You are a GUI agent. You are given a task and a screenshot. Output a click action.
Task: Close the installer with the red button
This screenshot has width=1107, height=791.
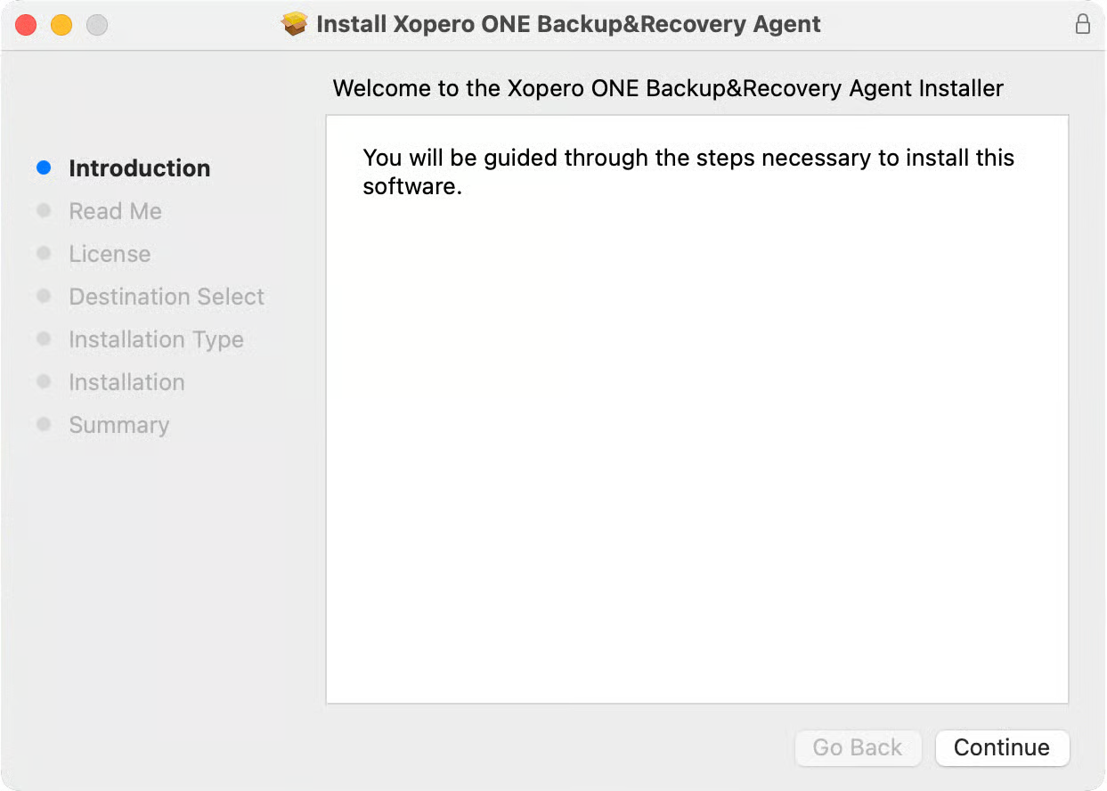[x=27, y=25]
